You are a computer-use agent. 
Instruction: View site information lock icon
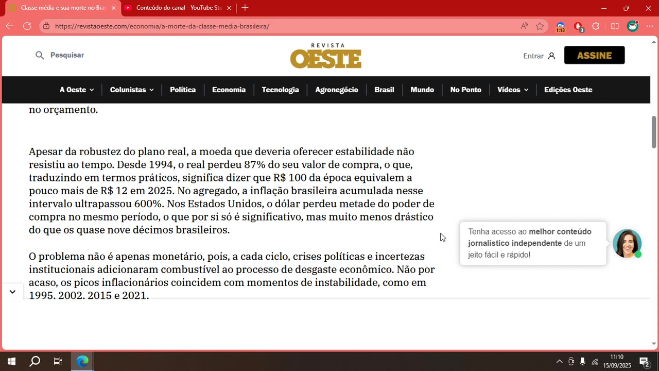point(47,26)
